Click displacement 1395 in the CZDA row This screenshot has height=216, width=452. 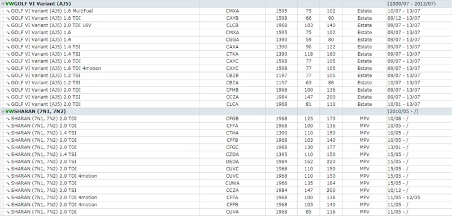point(281,154)
